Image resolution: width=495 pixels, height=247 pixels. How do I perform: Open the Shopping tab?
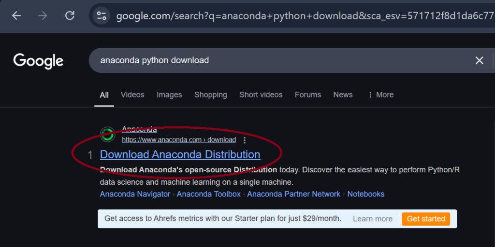click(x=211, y=95)
